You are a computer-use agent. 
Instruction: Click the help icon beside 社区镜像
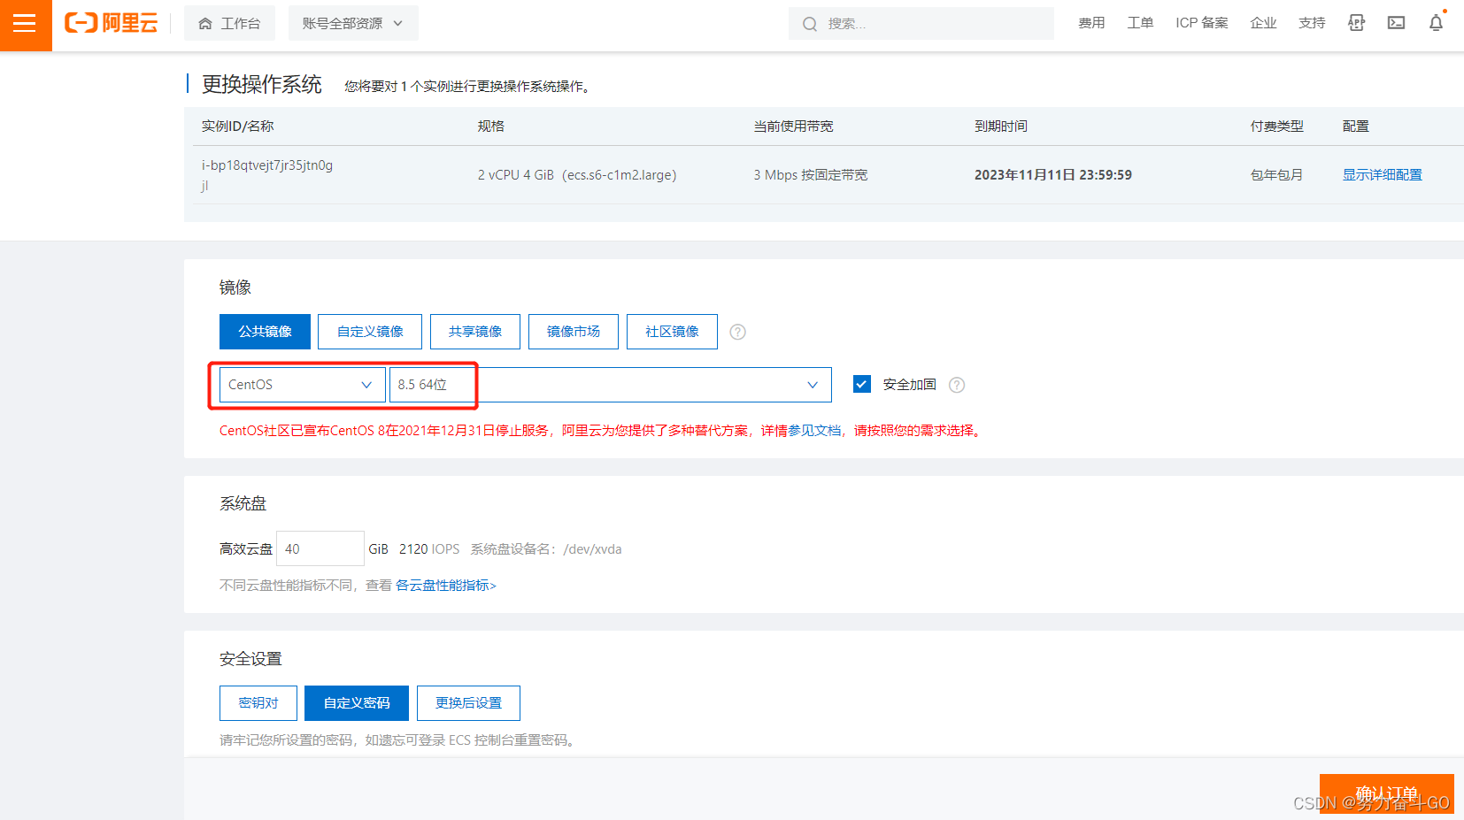click(737, 332)
